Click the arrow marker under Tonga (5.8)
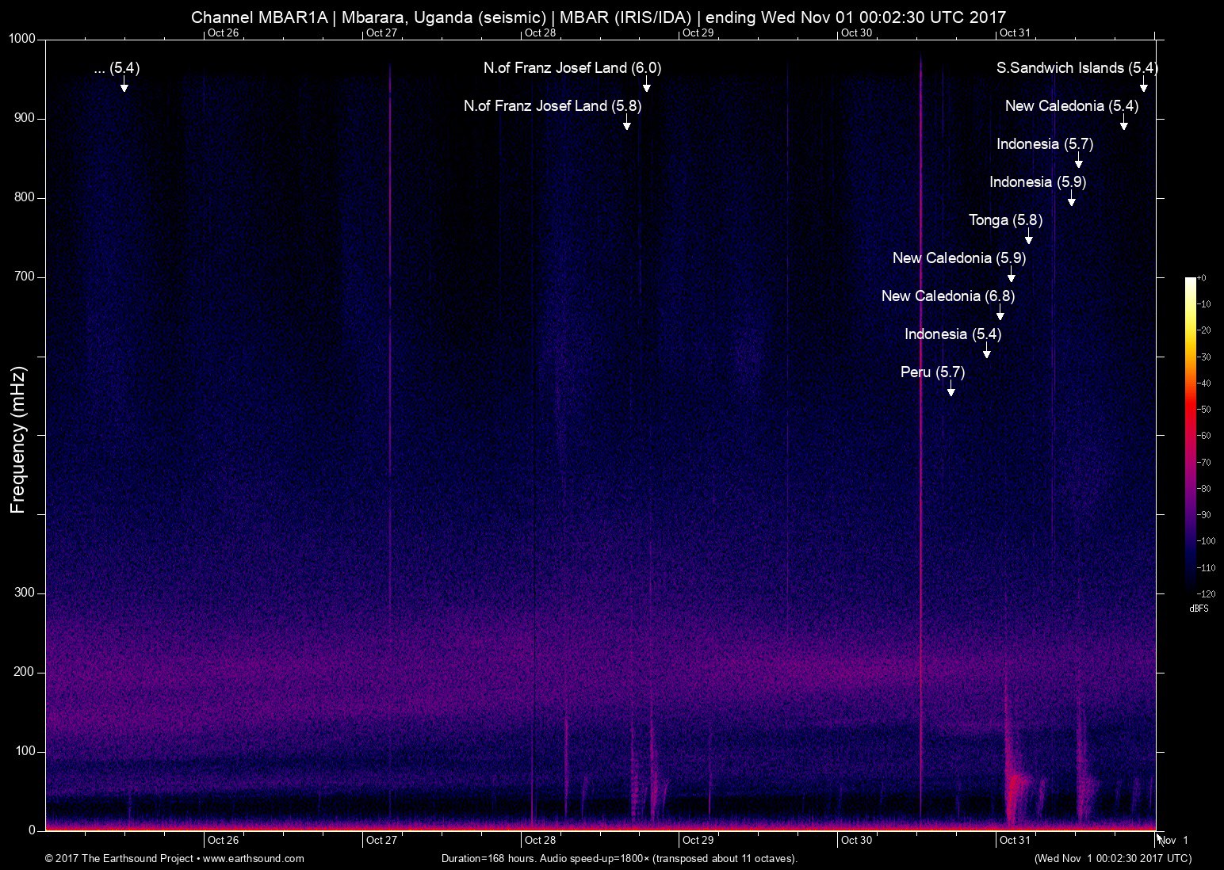This screenshot has height=870, width=1224. tap(1028, 236)
